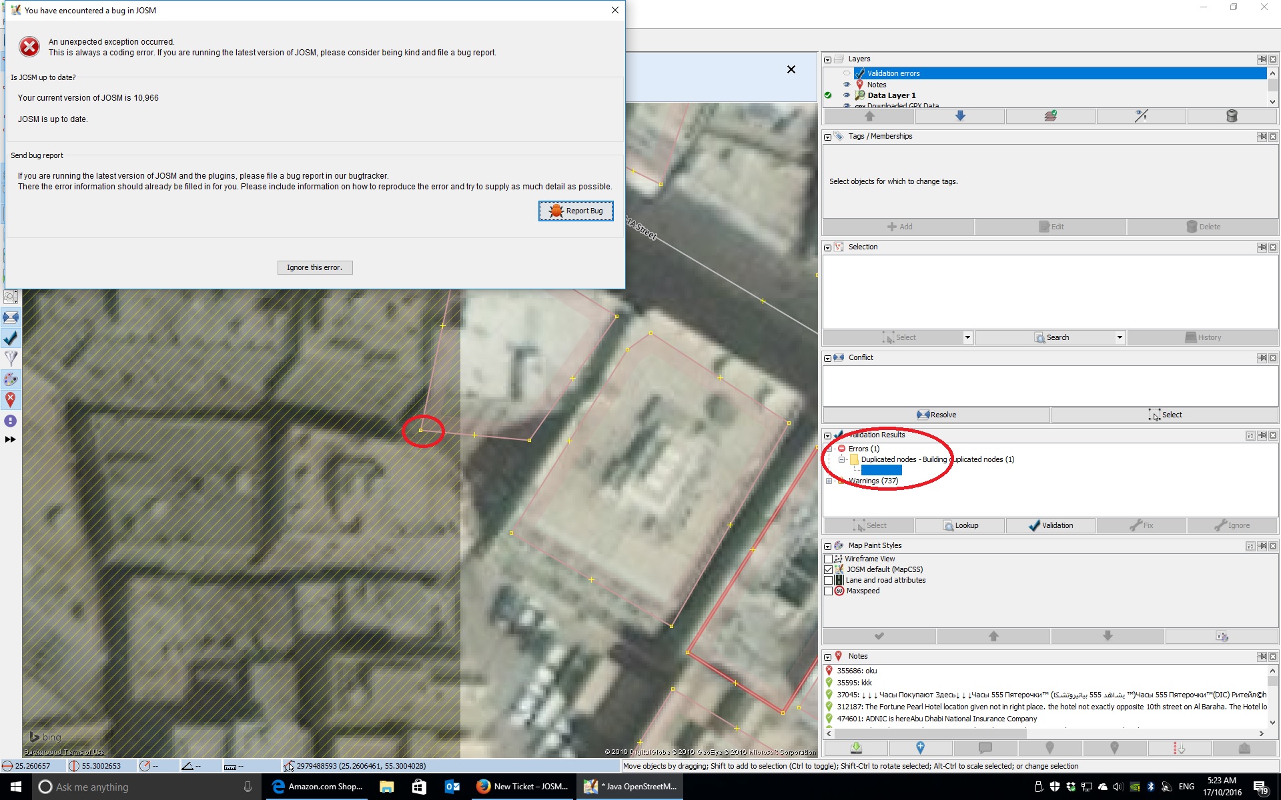Enable the Maxspeed style checkbox
Viewport: 1281px width, 800px height.
[x=829, y=591]
